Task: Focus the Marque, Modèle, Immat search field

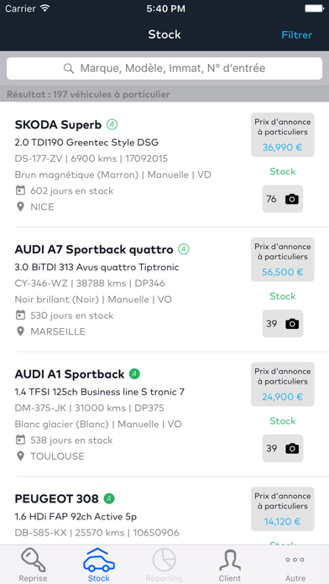Action: coord(164,69)
